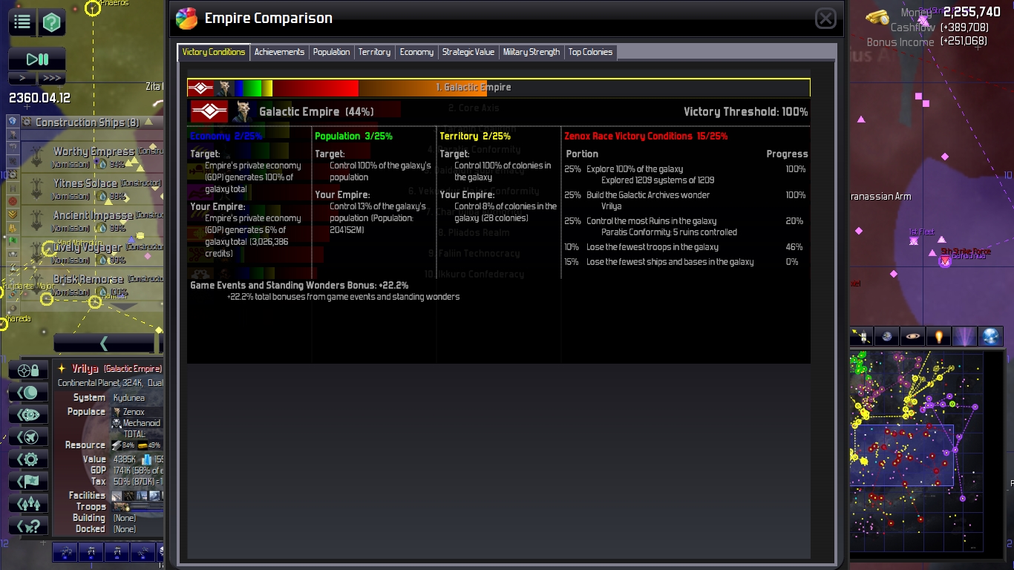
Task: Click the money coins icon
Action: pos(878,16)
